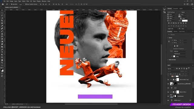Image resolution: width=194 pixels, height=109 pixels.
Task: Select the Zoom tool in the toolbox
Action: (2, 63)
